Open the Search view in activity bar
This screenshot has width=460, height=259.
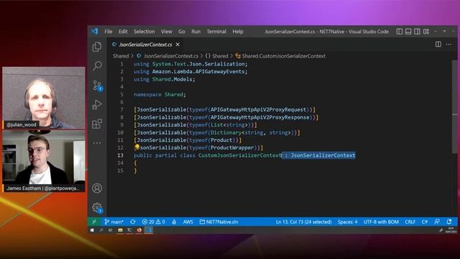coord(97,65)
